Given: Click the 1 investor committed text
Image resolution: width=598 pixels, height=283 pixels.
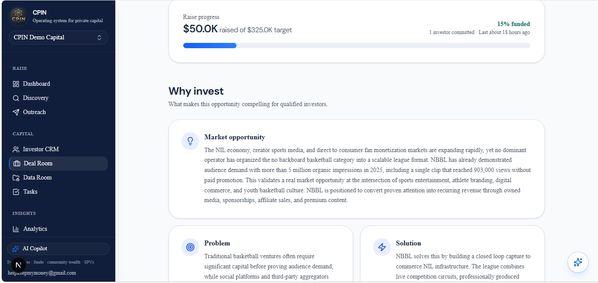Looking at the screenshot, I should coord(452,32).
